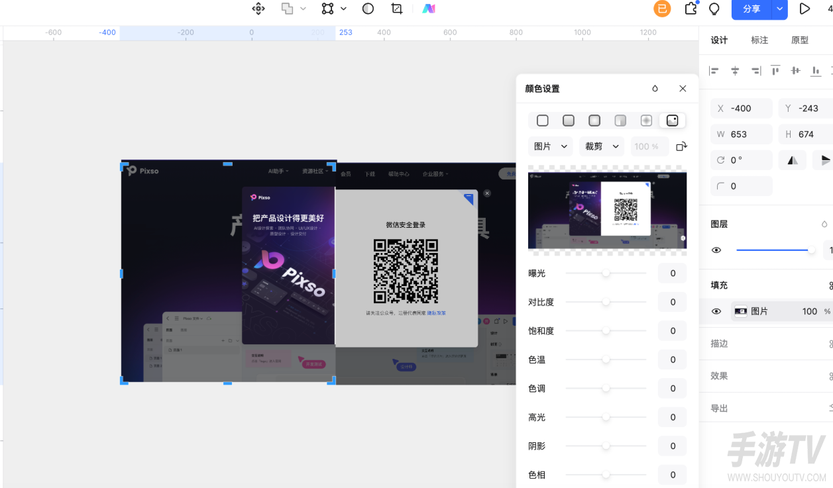Click the H height field

point(806,134)
